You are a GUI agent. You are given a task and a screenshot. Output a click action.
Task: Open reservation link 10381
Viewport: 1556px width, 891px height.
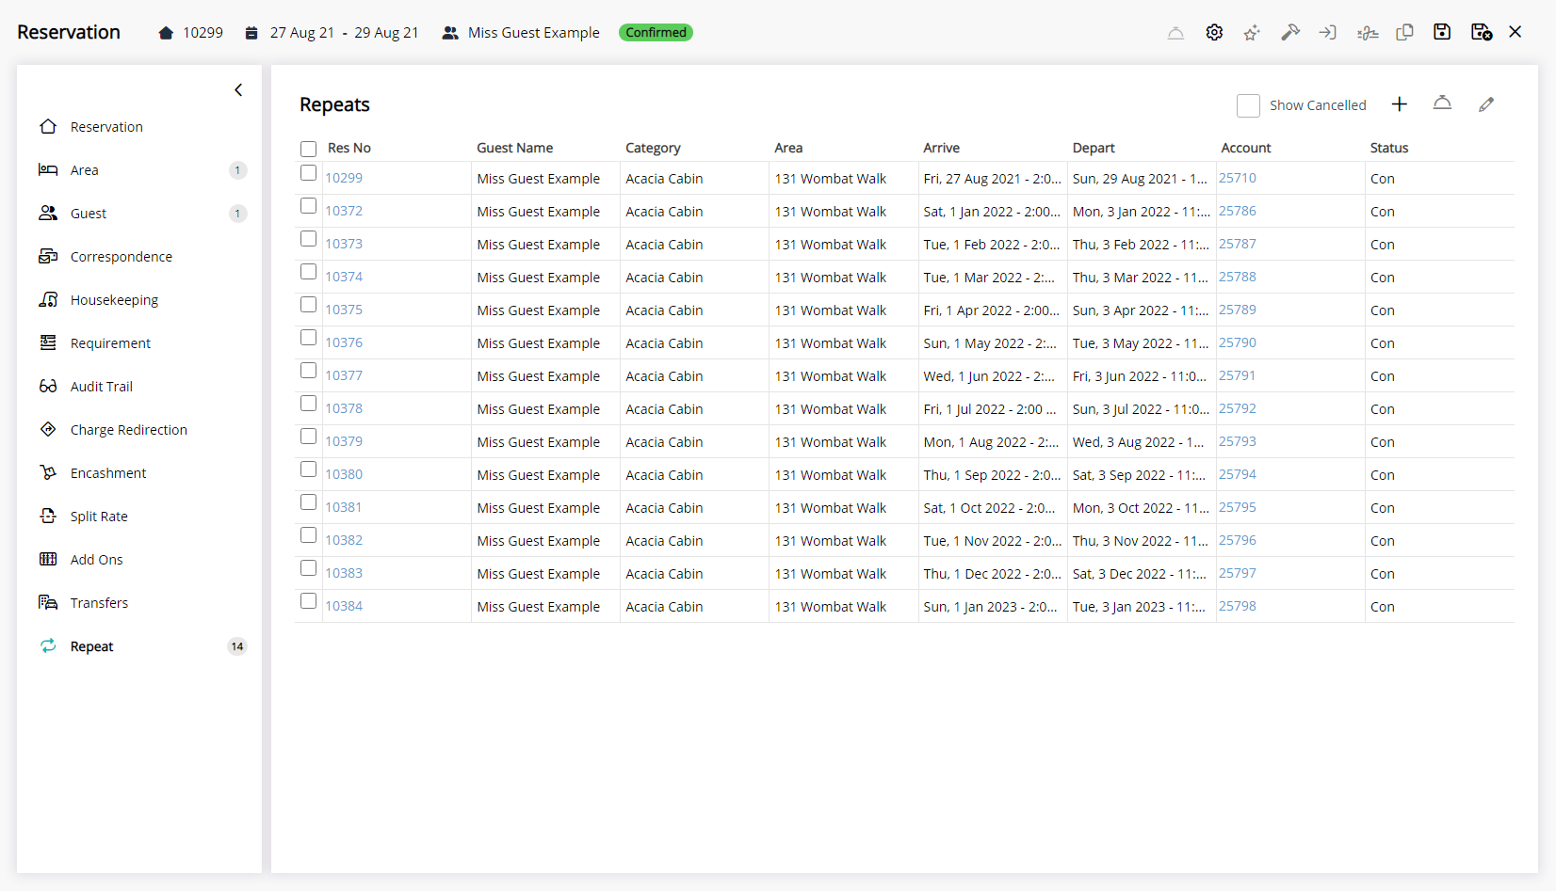(344, 507)
